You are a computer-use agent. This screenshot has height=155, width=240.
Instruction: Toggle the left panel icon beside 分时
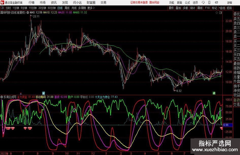2,8
